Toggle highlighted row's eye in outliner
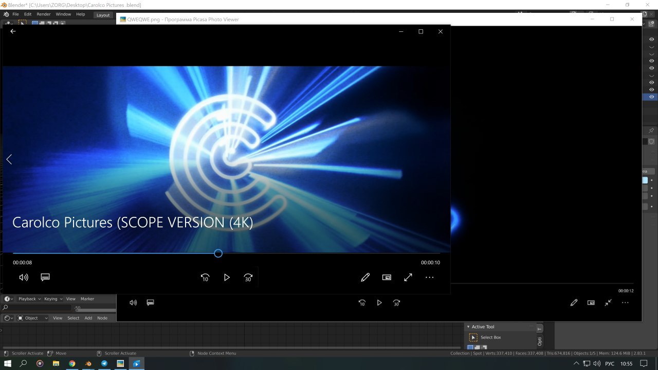Image resolution: width=658 pixels, height=370 pixels. pos(651,97)
